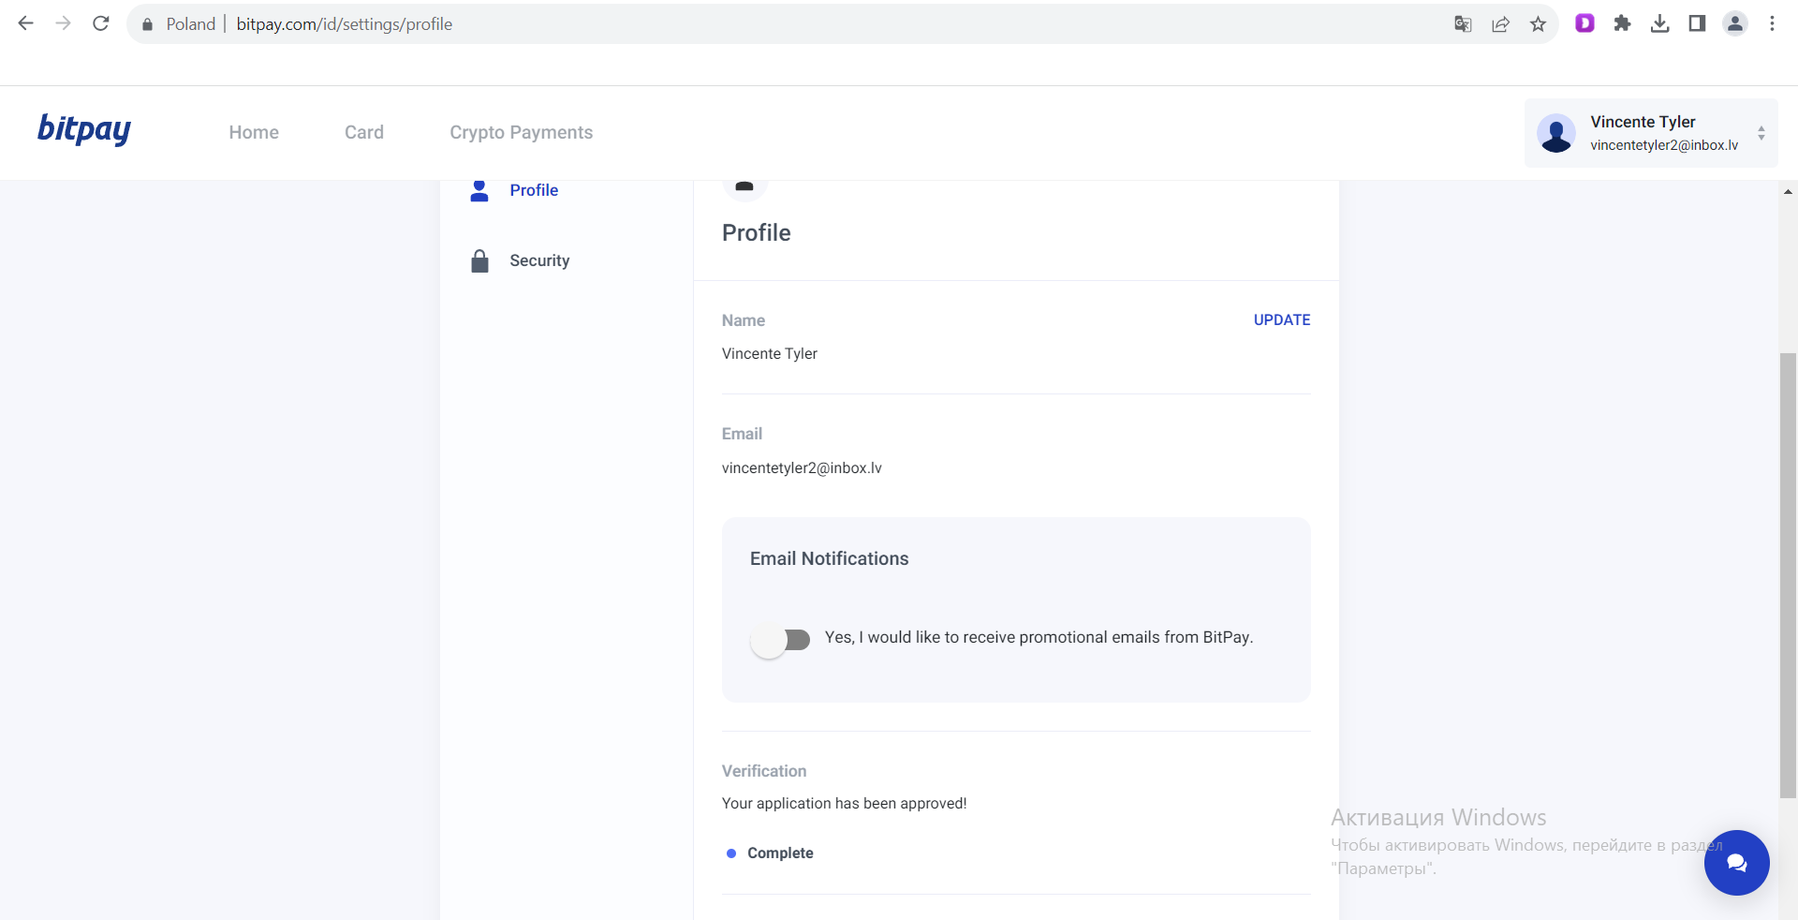Click the share page icon
The image size is (1798, 920).
[x=1500, y=24]
